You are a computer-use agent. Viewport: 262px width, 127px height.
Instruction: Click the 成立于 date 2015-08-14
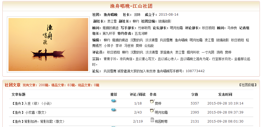[169, 15]
